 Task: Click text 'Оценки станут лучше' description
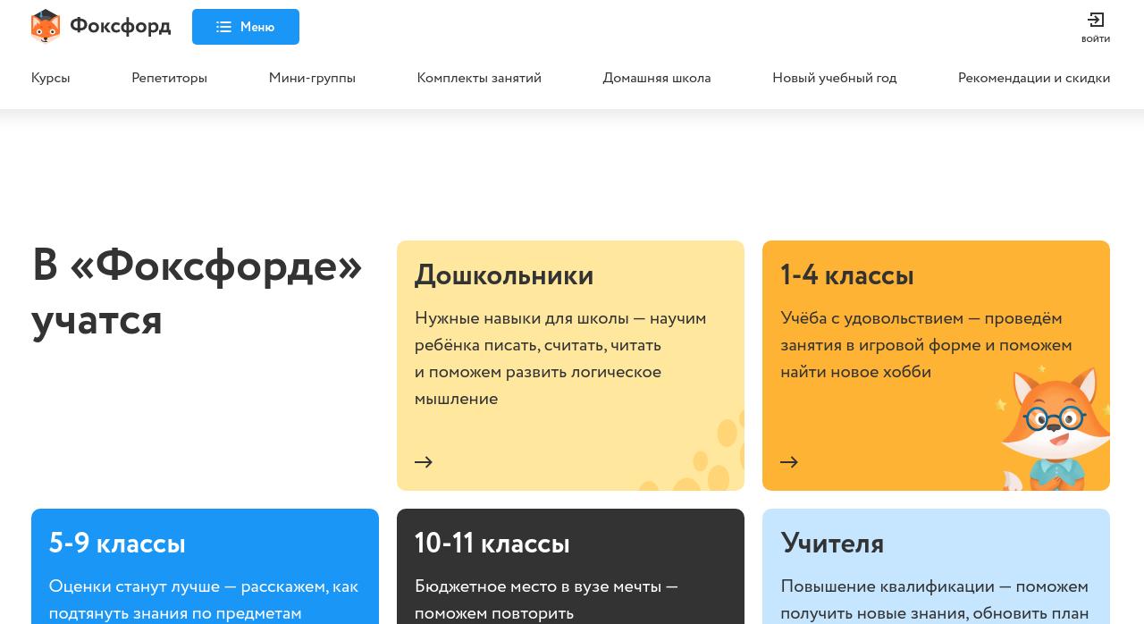204,600
